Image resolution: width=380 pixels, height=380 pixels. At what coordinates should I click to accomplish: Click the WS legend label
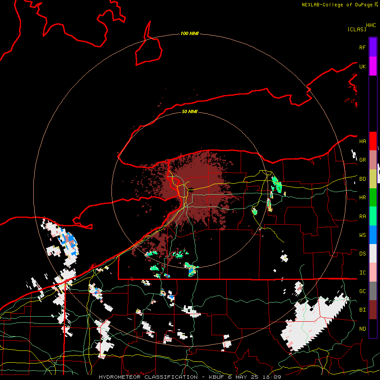[362, 235]
